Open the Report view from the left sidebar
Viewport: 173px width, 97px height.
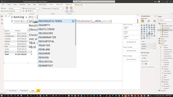2,16
